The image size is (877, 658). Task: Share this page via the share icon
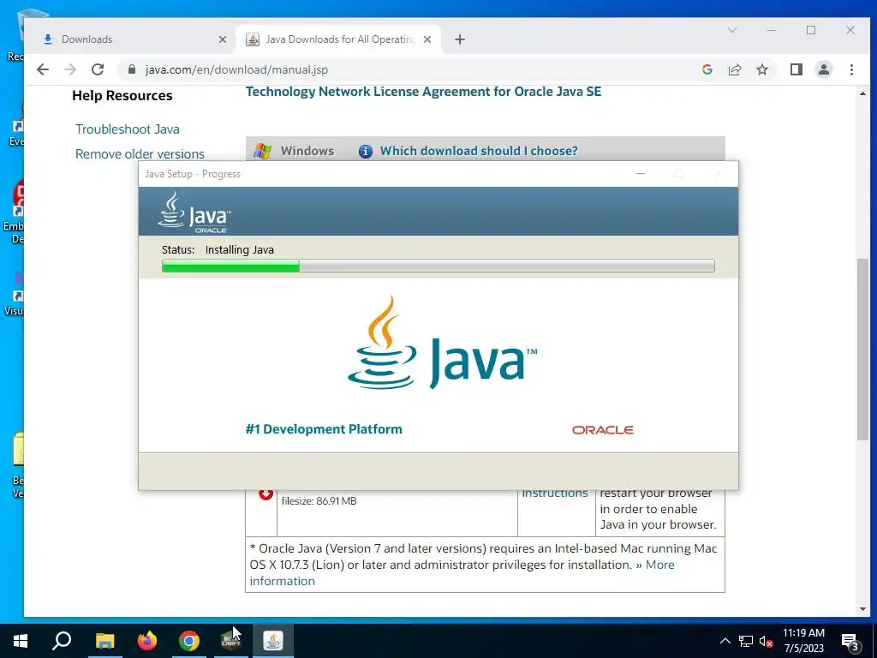pos(735,69)
